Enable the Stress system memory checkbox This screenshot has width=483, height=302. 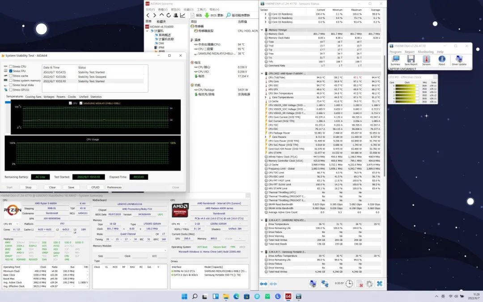[x=11, y=80]
